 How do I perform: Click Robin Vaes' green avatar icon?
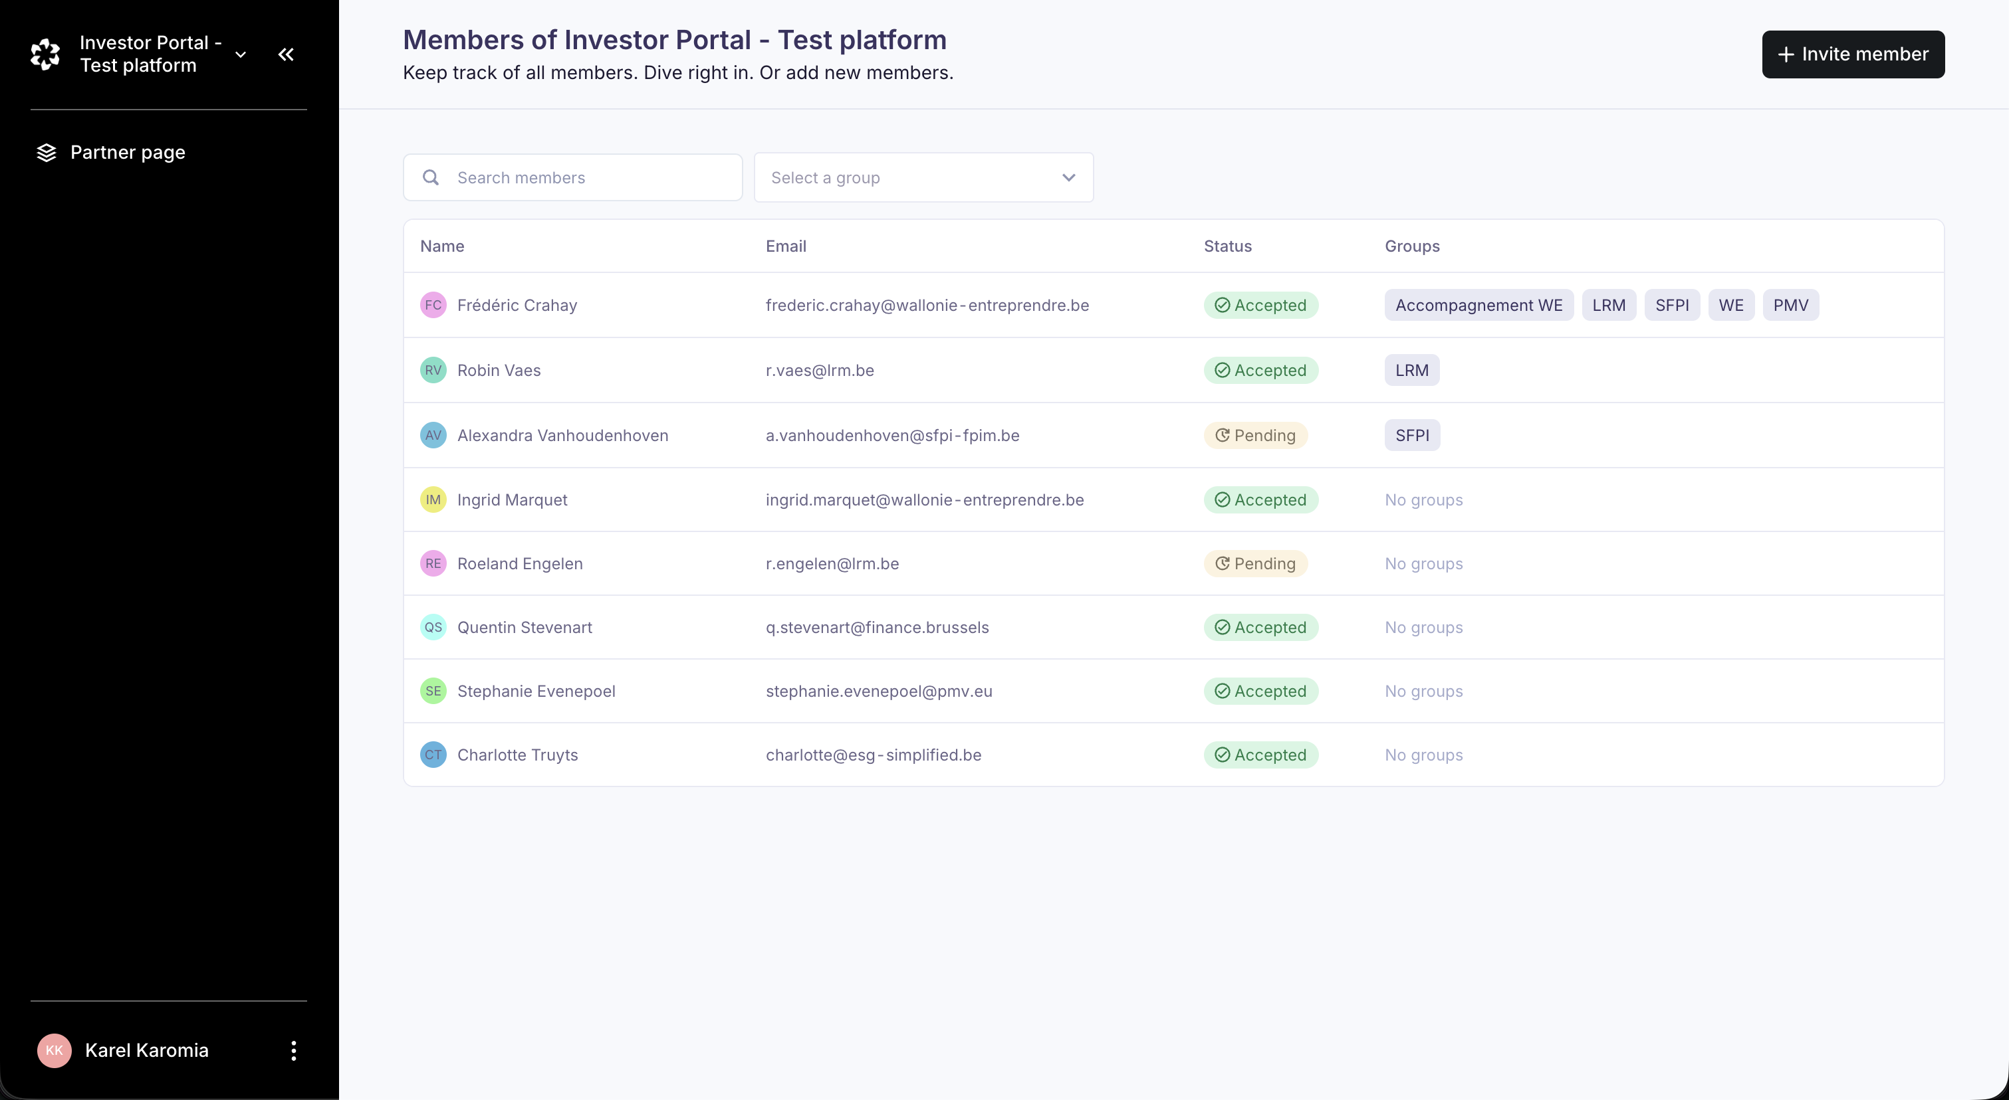[434, 370]
